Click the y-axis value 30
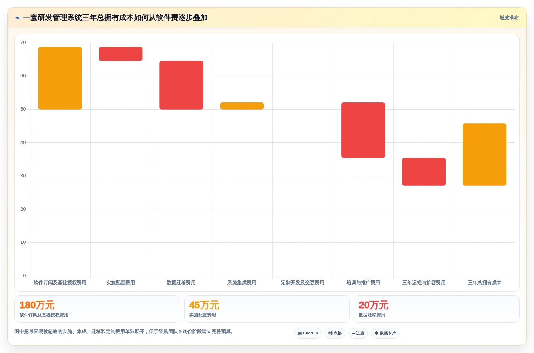Screen dimensions: 534x353 tap(23, 176)
